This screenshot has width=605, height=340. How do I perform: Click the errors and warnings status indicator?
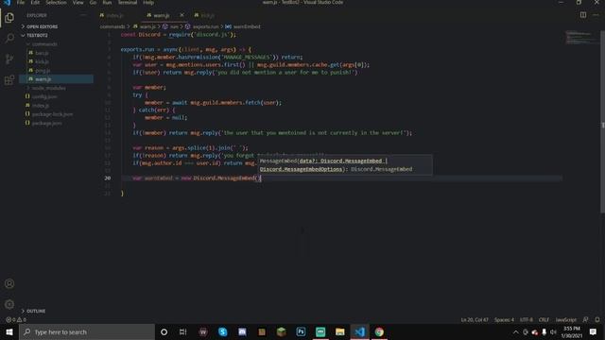tap(16, 319)
